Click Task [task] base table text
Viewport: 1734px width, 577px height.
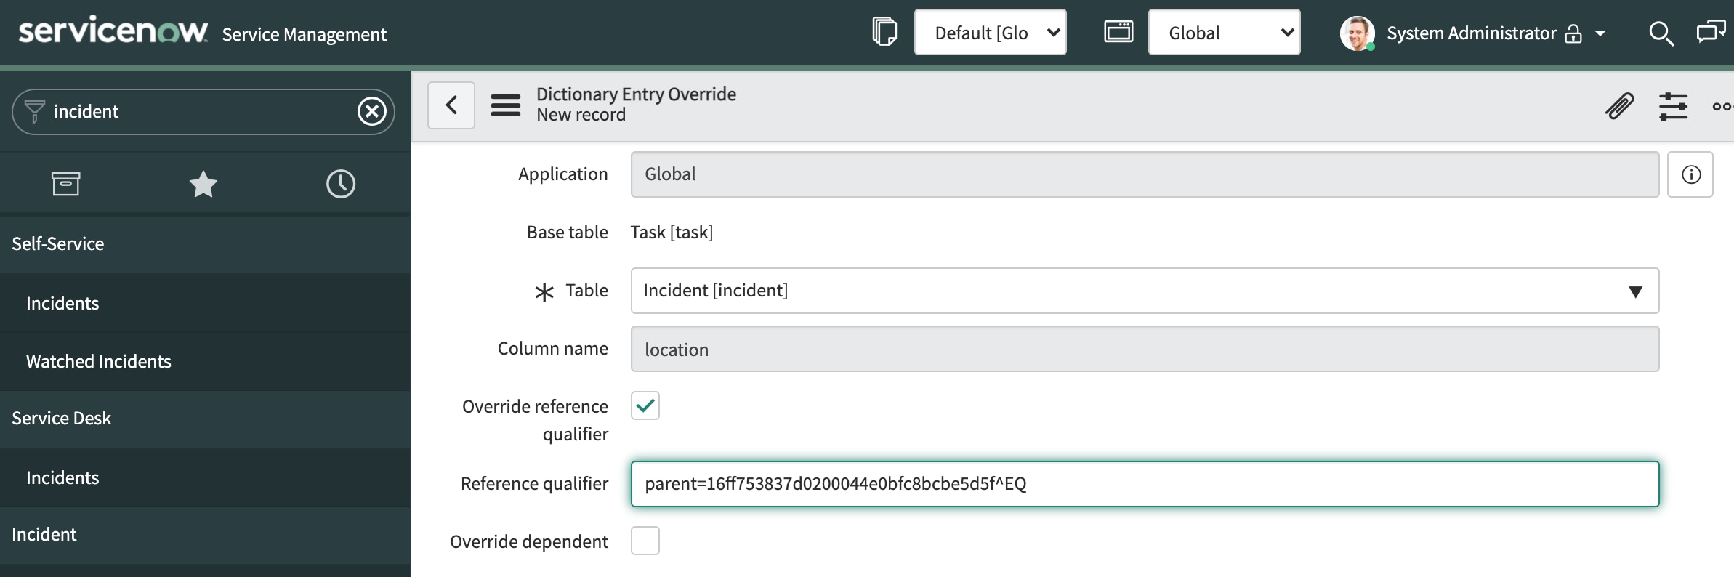[672, 232]
